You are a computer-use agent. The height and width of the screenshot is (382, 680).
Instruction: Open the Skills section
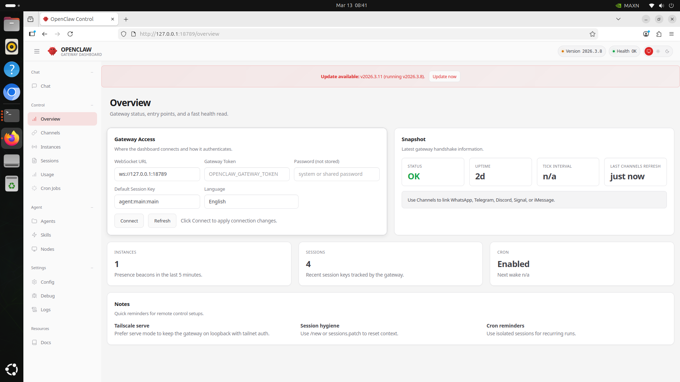(46, 235)
